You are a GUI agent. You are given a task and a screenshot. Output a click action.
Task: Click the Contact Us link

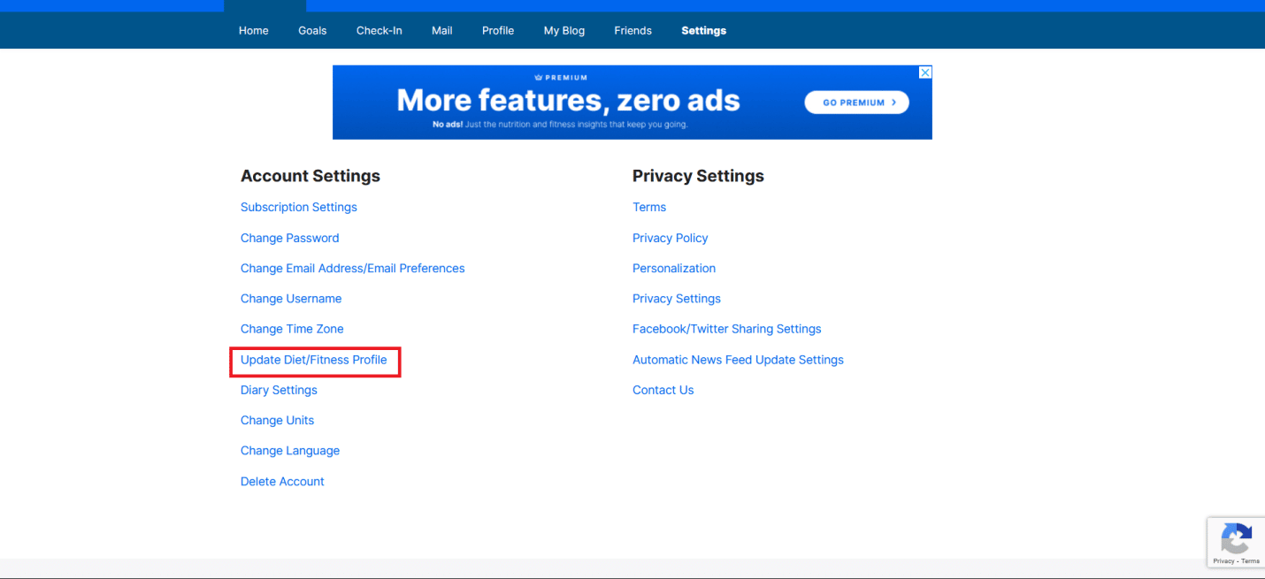tap(663, 390)
